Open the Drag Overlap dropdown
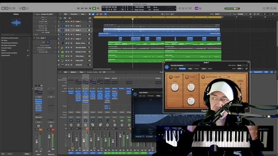 [243, 14]
